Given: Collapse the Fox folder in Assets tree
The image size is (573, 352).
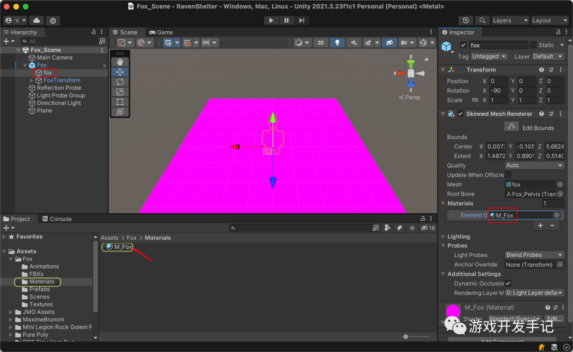Looking at the screenshot, I should point(11,259).
